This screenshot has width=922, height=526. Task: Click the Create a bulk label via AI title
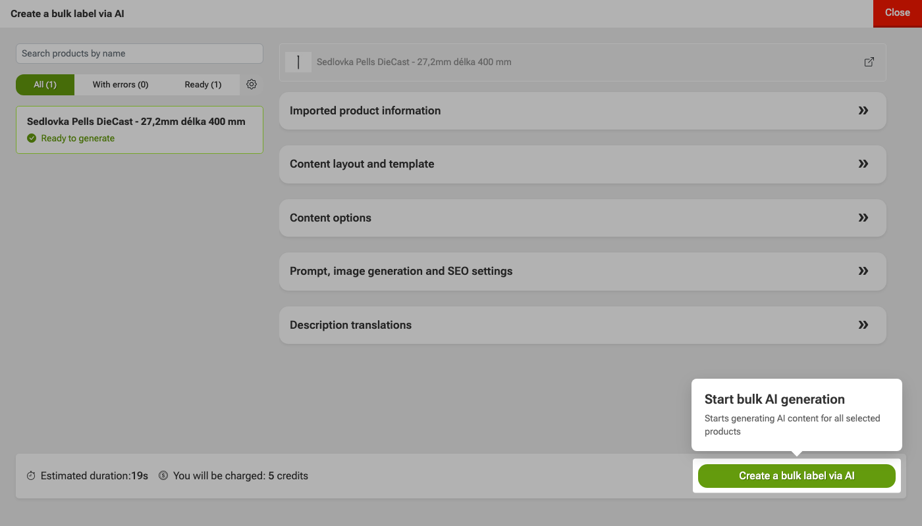67,13
